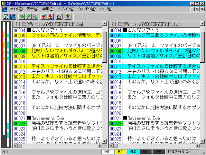Image resolution: width=206 pixels, height=155 pixels.
Task: Click the right bar of the difference overview map
Action: pos(8,84)
